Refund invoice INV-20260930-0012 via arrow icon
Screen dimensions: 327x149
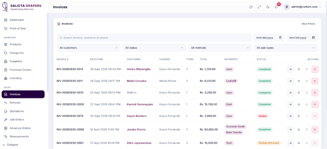pos(307,69)
